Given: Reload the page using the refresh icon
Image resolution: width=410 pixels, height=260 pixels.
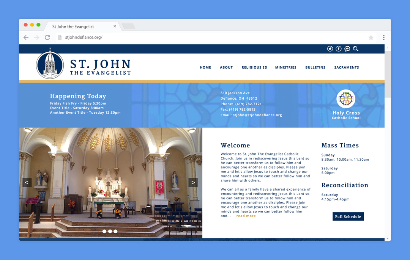Looking at the screenshot, I should (x=47, y=38).
